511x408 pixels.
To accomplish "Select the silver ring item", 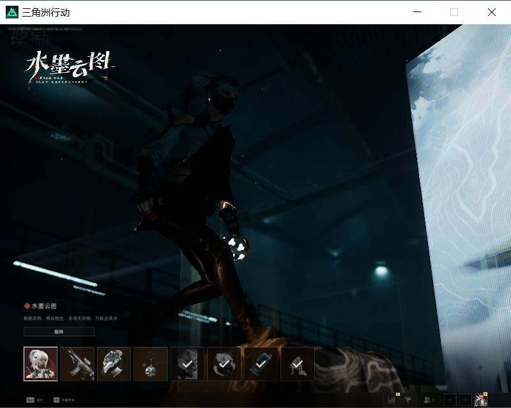I will (x=114, y=364).
